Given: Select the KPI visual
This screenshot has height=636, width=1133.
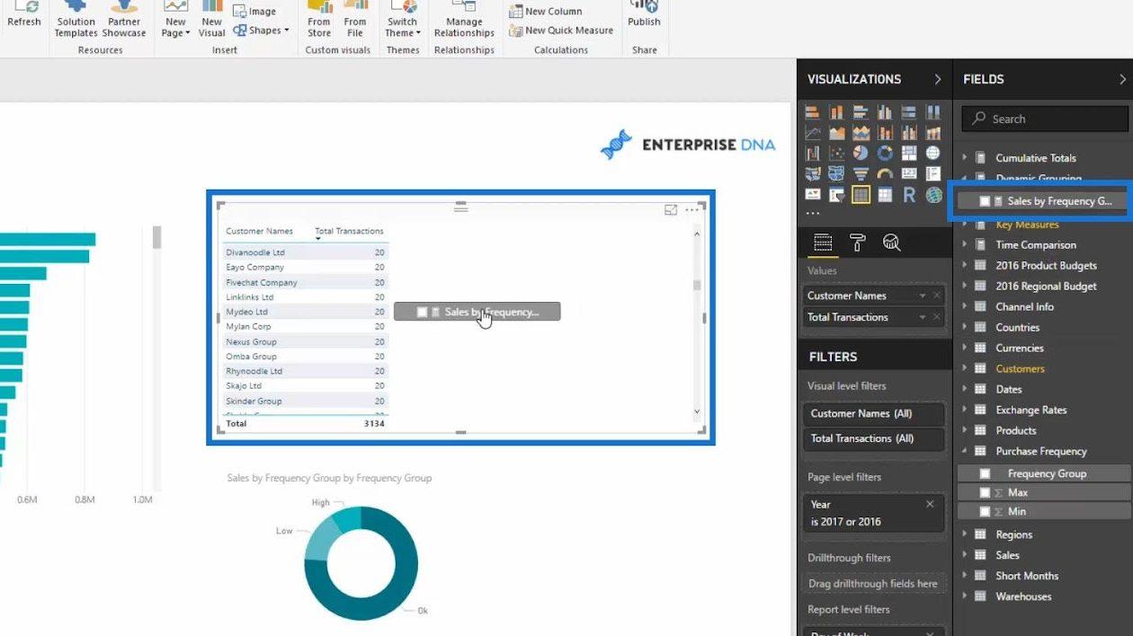Looking at the screenshot, I should click(x=813, y=194).
